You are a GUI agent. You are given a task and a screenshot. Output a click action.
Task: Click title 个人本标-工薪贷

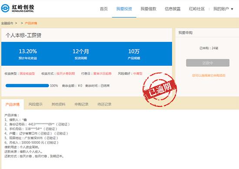[x=23, y=35]
